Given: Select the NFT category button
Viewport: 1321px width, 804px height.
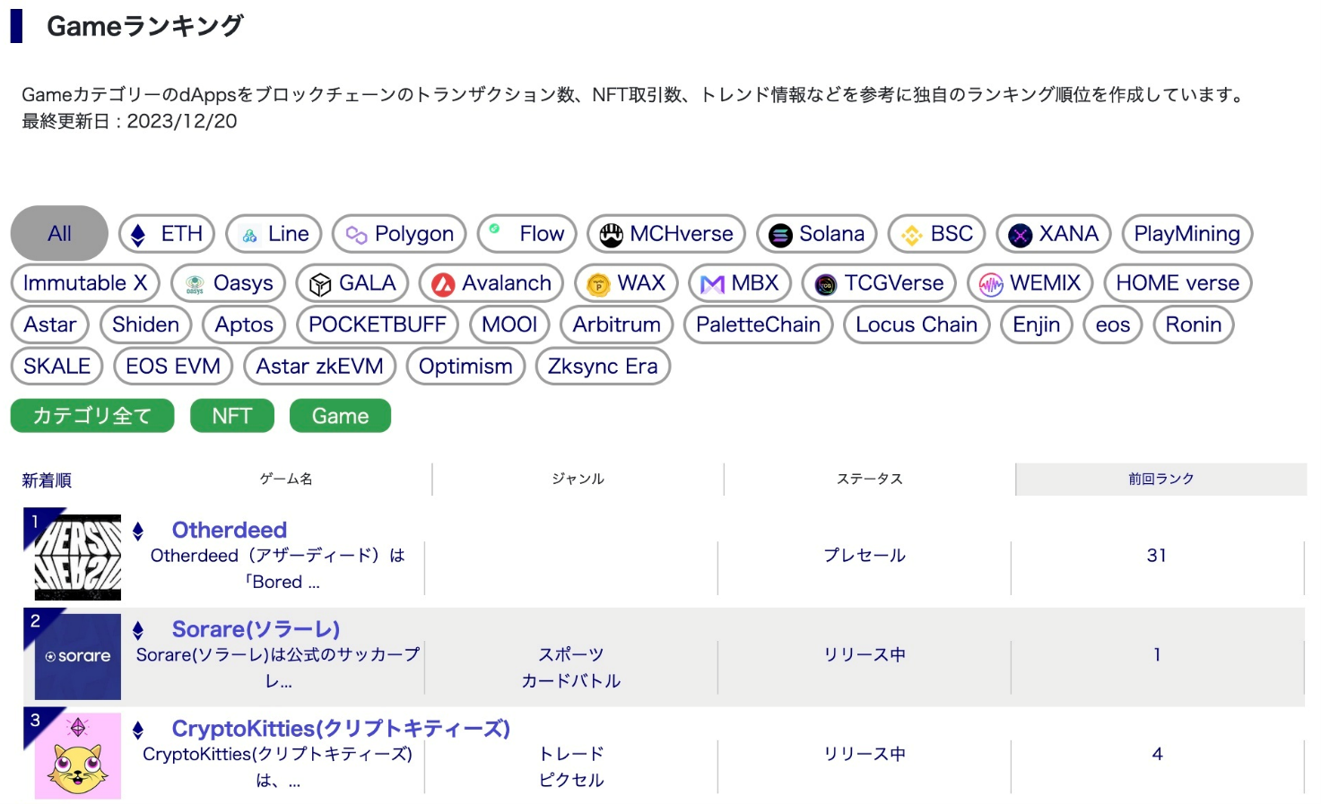Looking at the screenshot, I should click(232, 416).
